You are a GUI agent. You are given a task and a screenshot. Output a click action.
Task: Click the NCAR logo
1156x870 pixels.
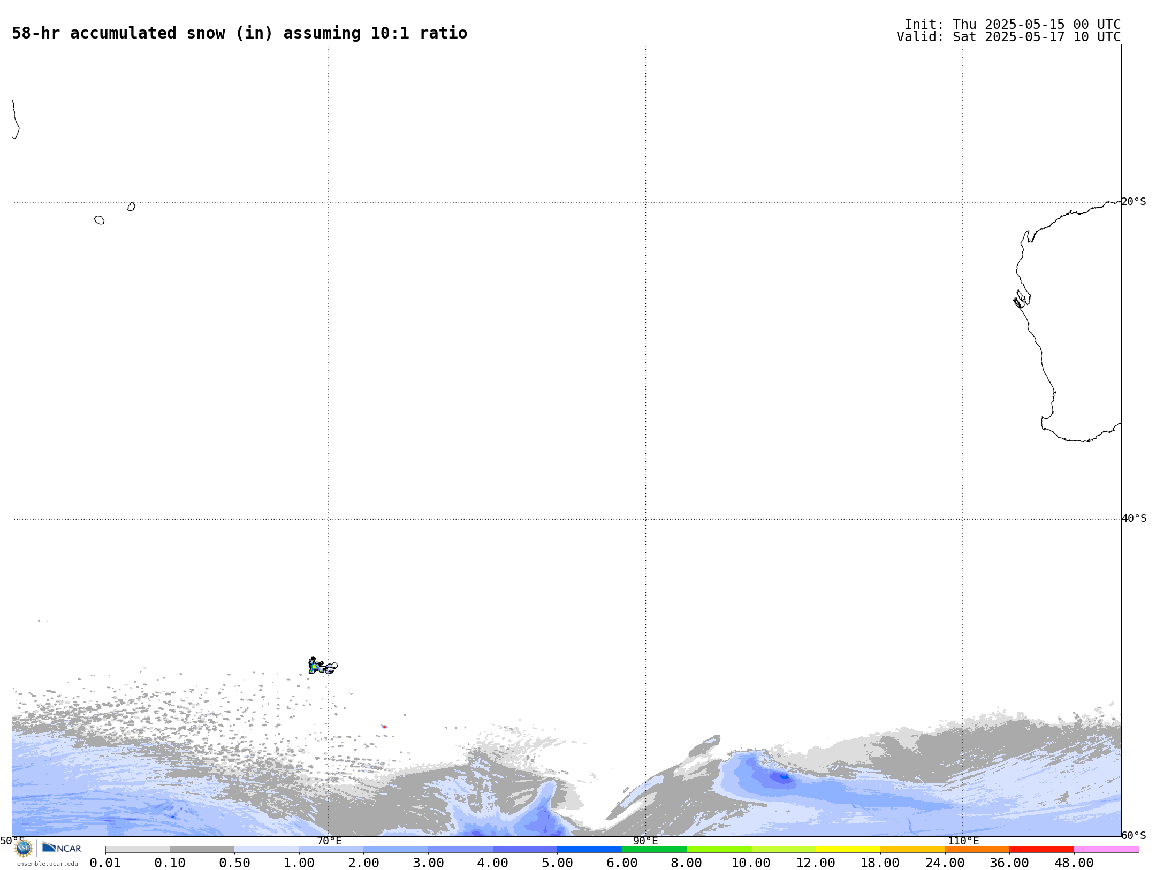click(62, 848)
